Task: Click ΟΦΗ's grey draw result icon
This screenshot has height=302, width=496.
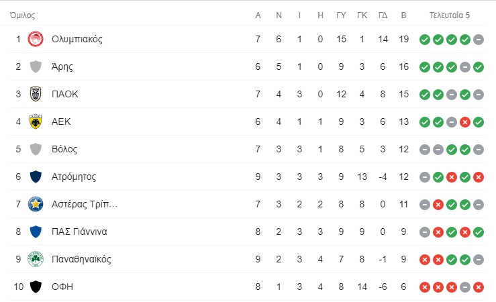Action: (464, 287)
